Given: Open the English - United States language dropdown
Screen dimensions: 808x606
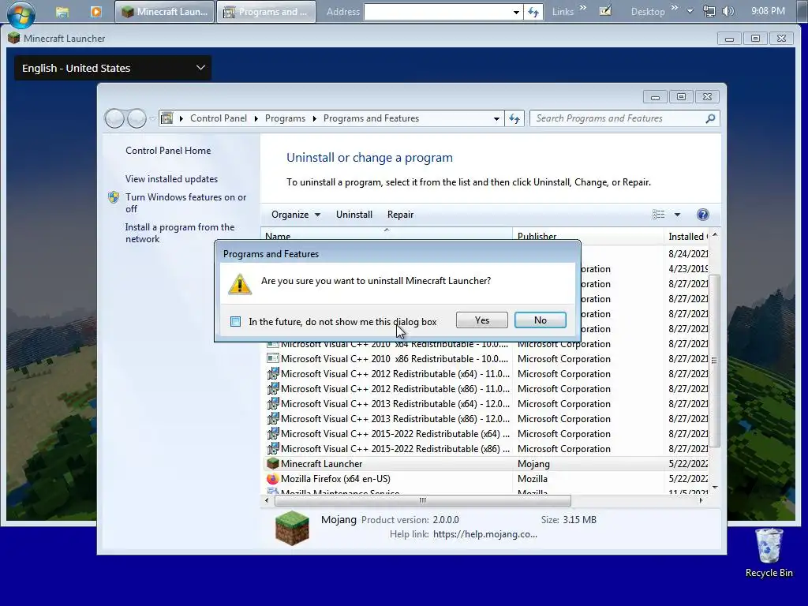Looking at the screenshot, I should point(113,68).
